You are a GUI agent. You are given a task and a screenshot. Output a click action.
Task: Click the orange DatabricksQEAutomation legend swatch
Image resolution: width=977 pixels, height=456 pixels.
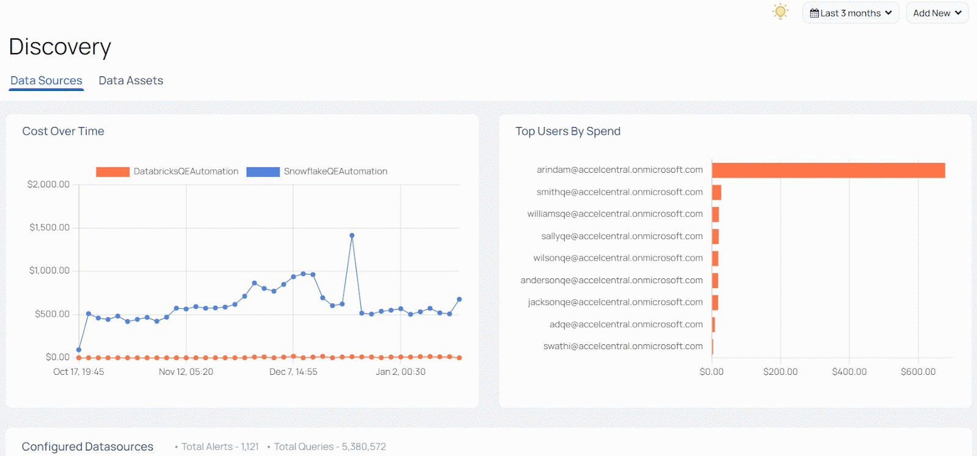(x=112, y=172)
